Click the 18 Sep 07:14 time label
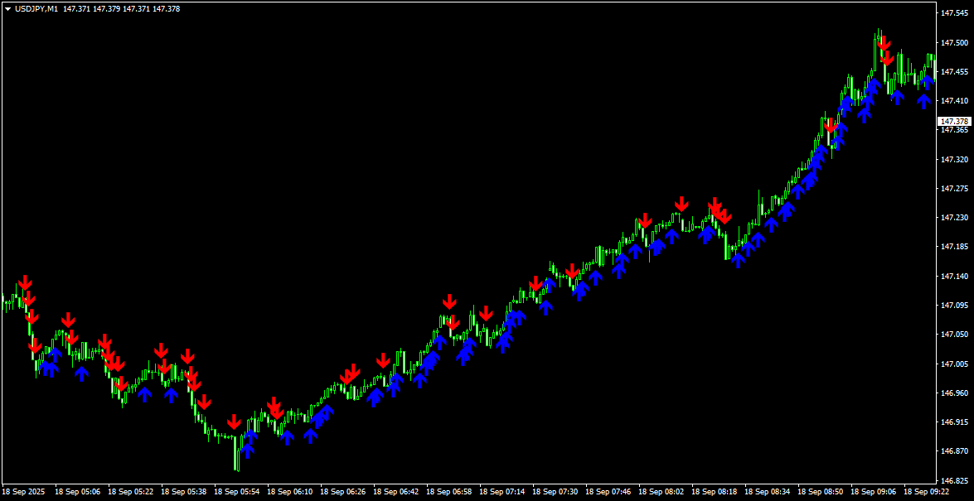The height and width of the screenshot is (501, 974). [x=502, y=491]
